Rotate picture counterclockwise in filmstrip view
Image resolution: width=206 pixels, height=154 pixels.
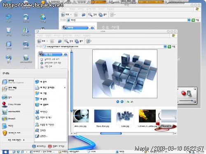click(x=132, y=102)
